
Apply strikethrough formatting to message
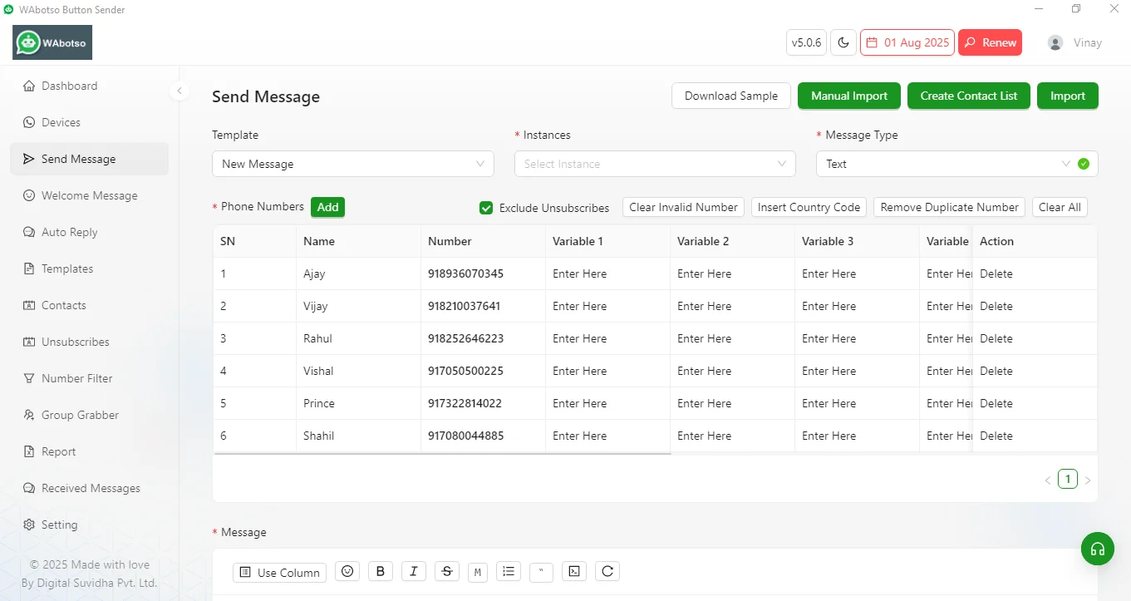click(x=447, y=571)
